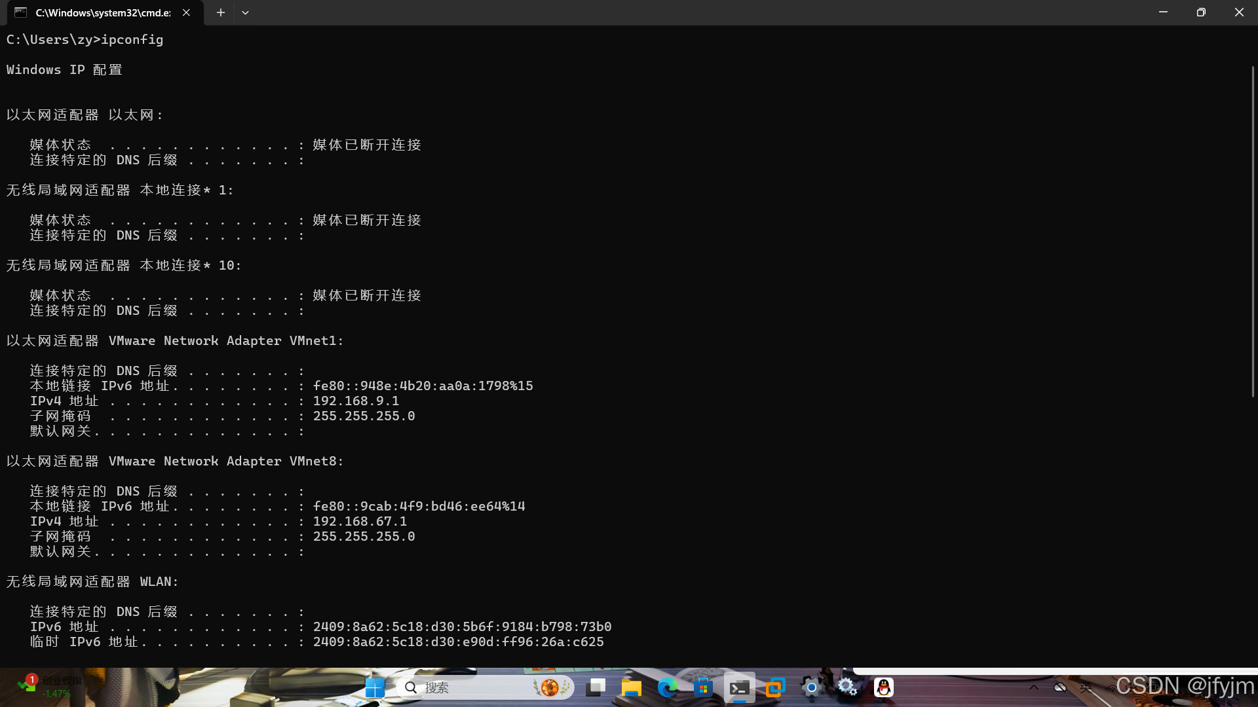Viewport: 1258px width, 707px height.
Task: Switch to Terminal taskbar icon
Action: point(739,687)
